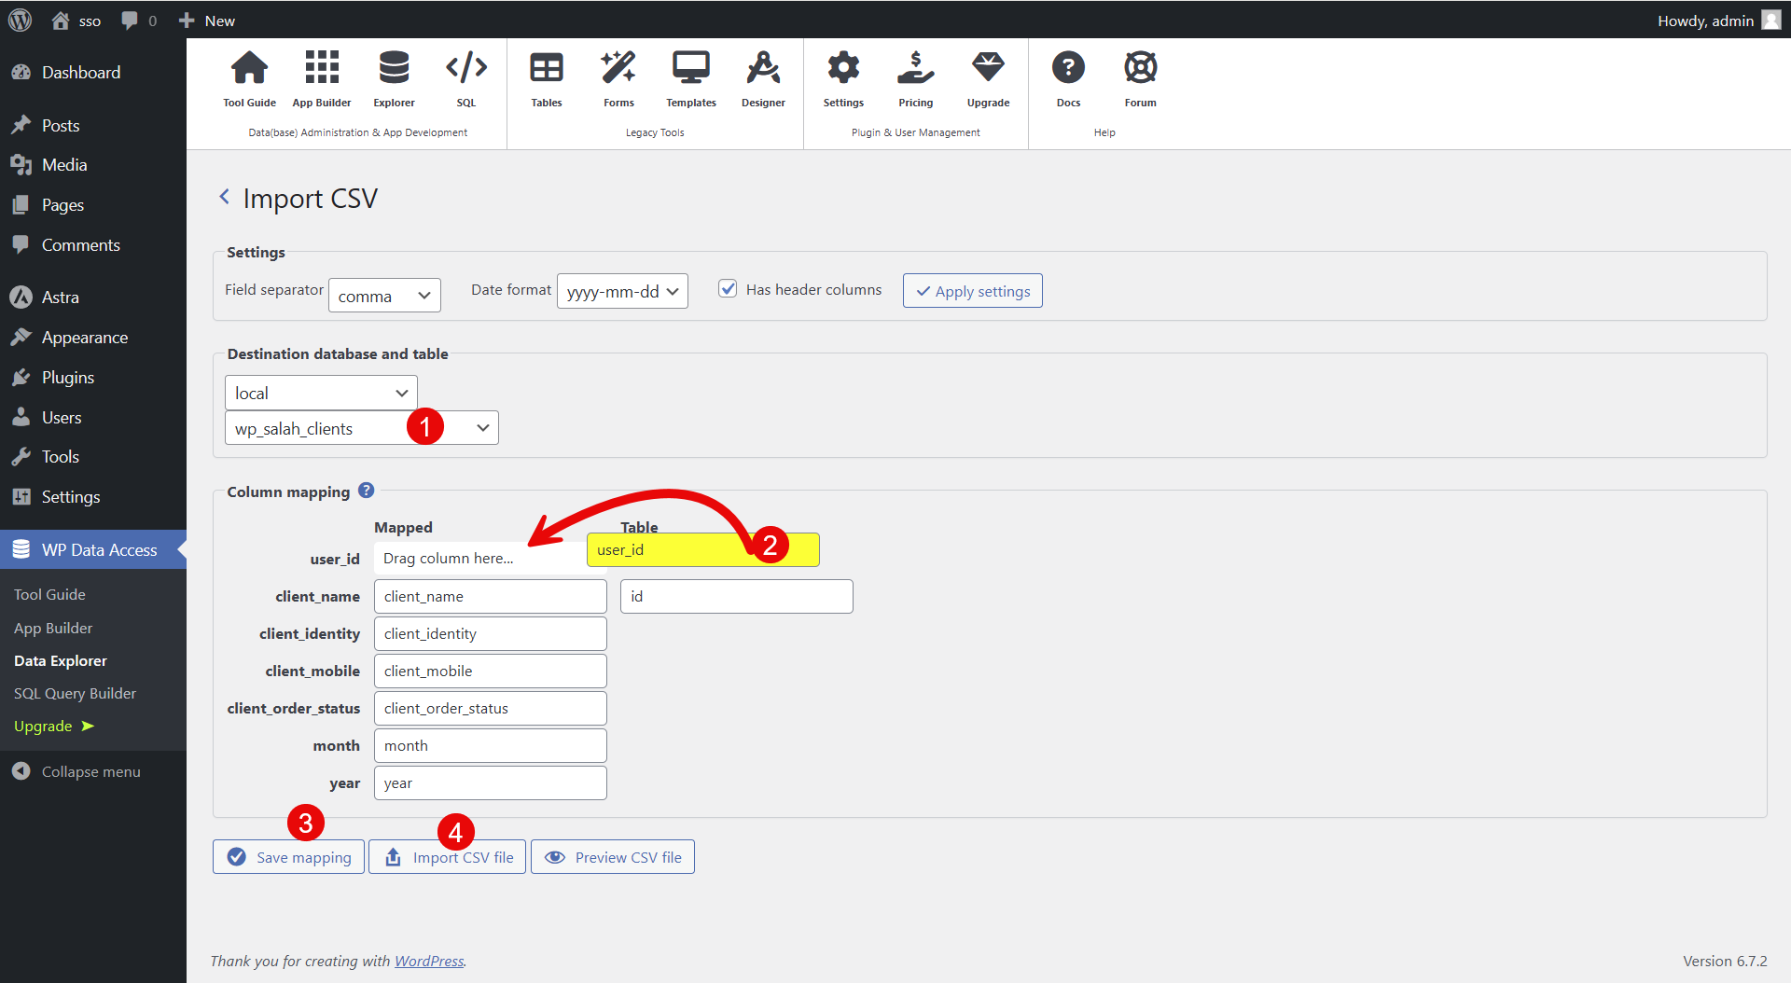Click the help icon beside Column mapping
The image size is (1791, 983).
point(367,491)
